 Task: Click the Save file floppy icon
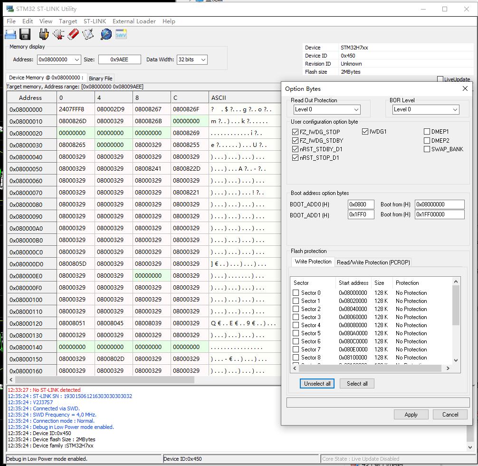click(x=25, y=34)
